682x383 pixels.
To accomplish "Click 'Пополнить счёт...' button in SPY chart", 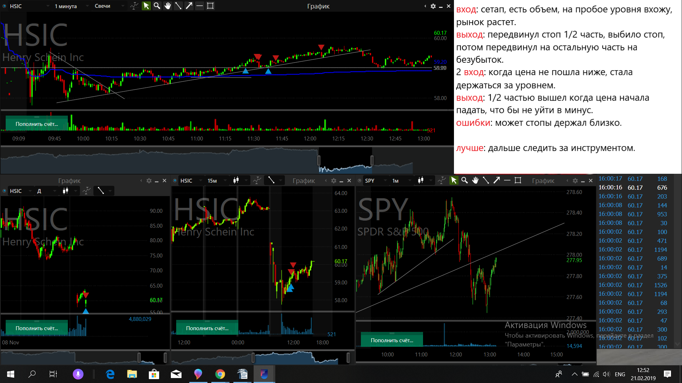I will (x=392, y=340).
